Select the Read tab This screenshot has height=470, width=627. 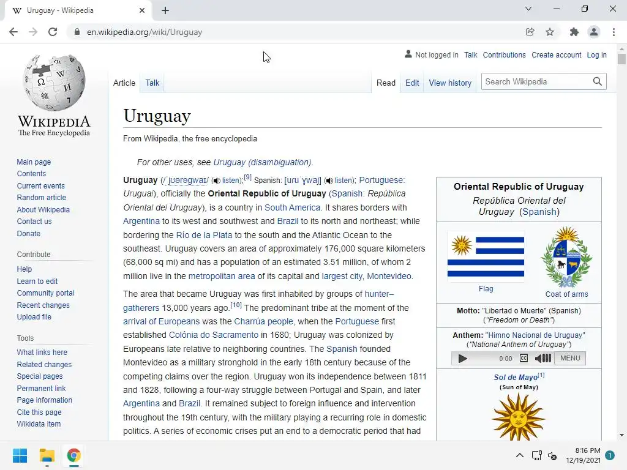click(386, 83)
